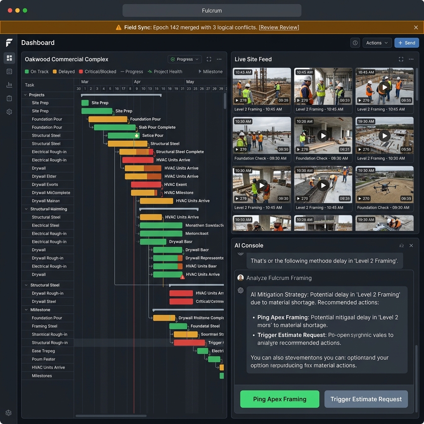Open Live Site Feed more options menu
This screenshot has width=424, height=424.
pos(411,59)
